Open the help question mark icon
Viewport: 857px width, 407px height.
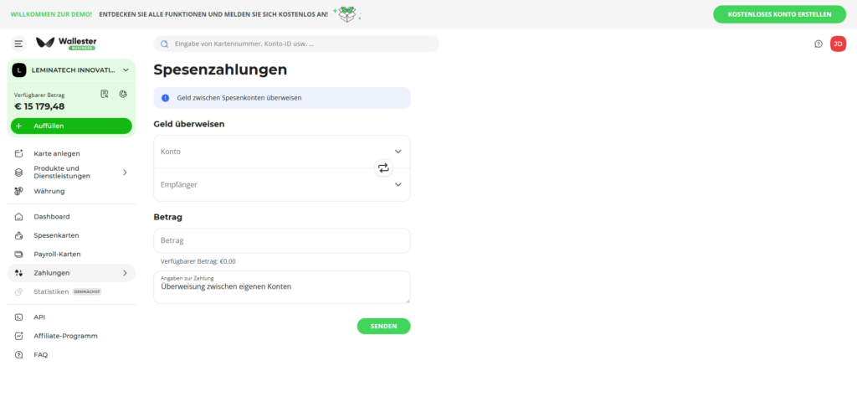click(819, 44)
